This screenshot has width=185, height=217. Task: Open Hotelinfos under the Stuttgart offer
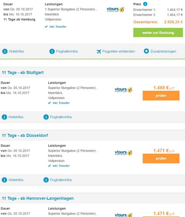(16, 117)
